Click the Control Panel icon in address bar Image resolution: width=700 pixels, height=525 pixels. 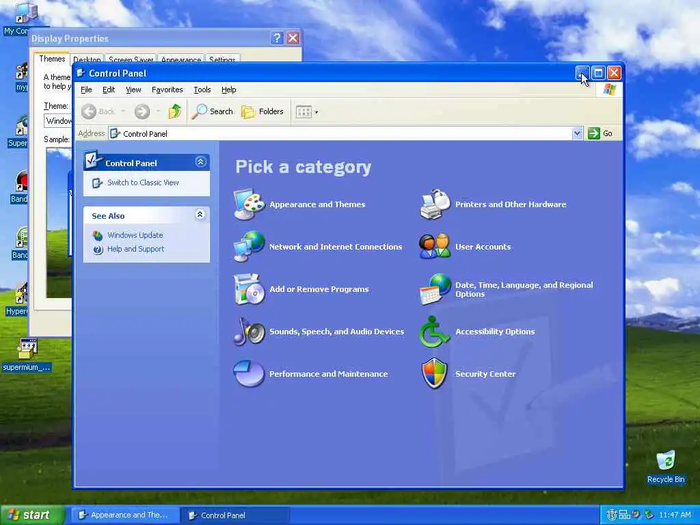click(115, 133)
